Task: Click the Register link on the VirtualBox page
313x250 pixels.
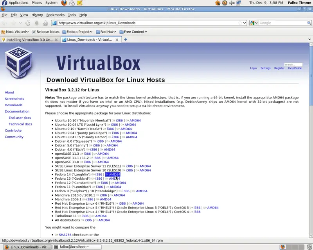Action: (x=279, y=68)
